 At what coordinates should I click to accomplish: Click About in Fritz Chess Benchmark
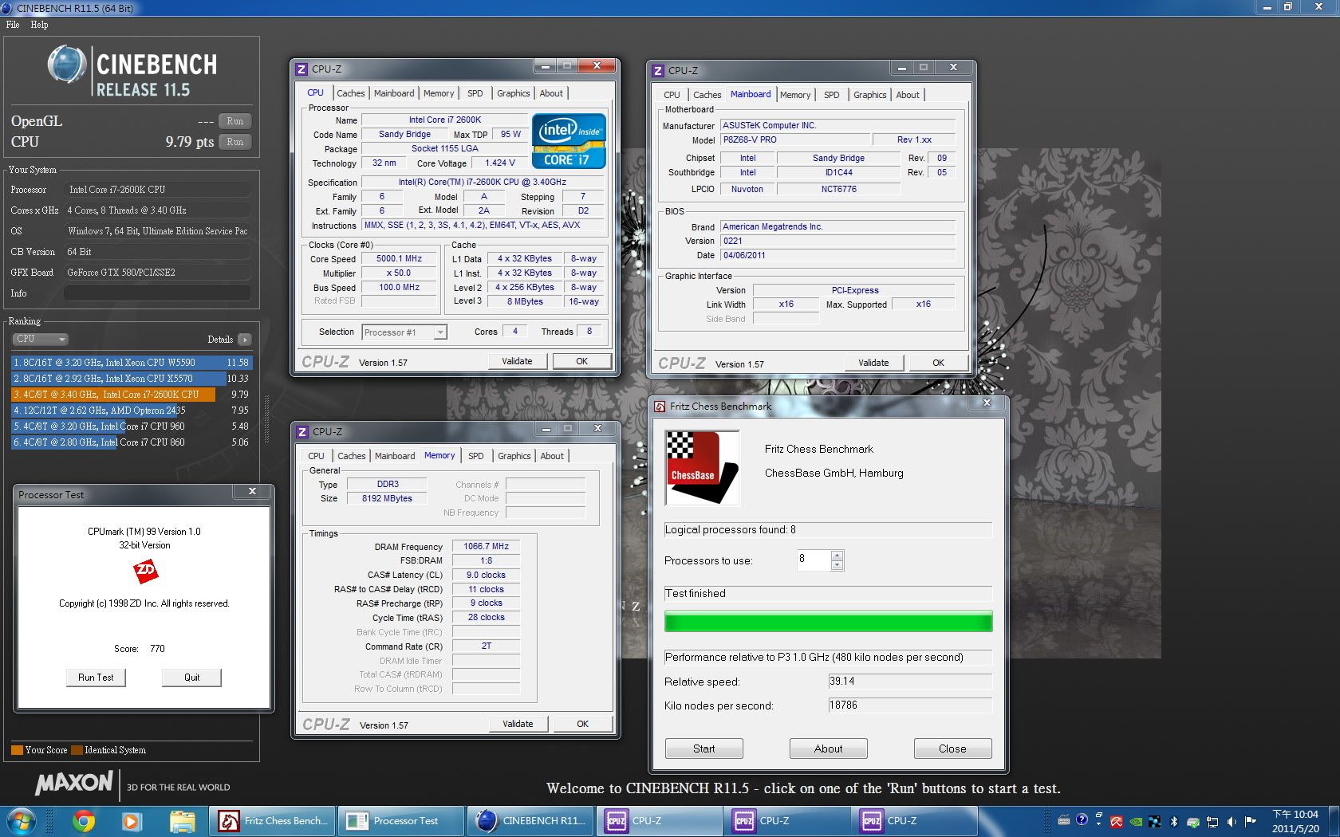click(x=828, y=749)
